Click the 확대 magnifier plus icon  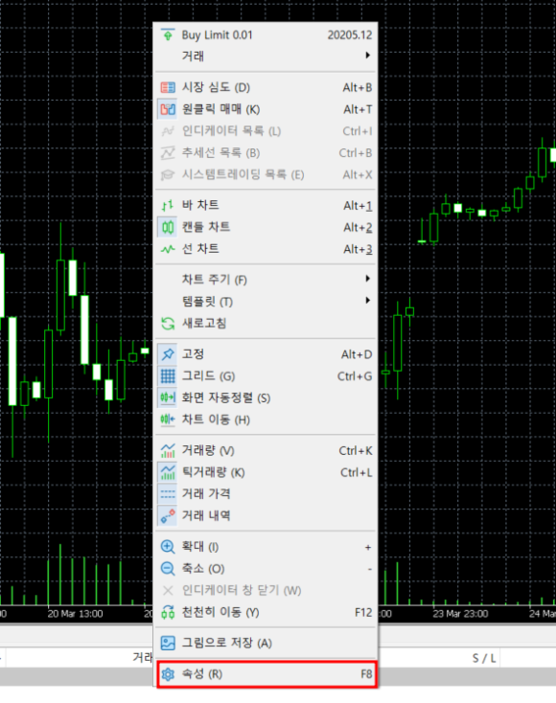click(168, 547)
